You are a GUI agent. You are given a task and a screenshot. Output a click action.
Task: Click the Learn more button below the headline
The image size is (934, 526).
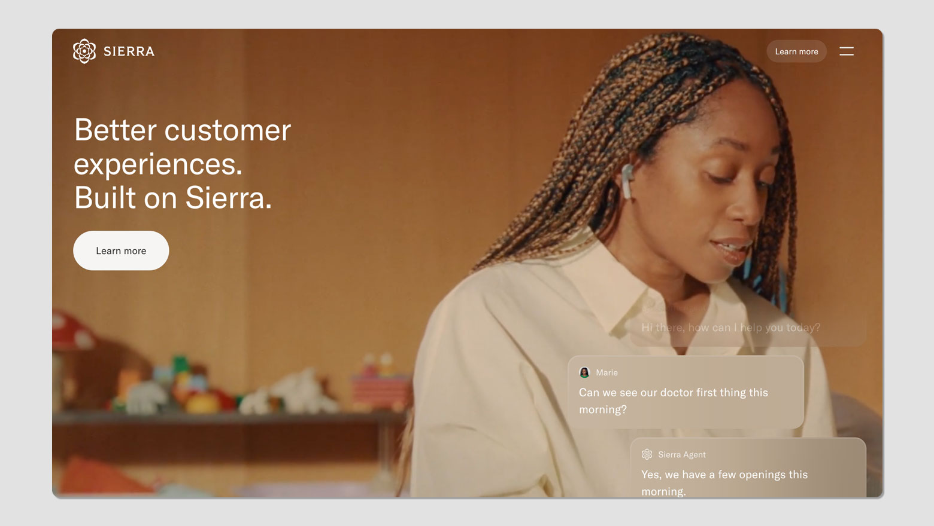tap(121, 250)
